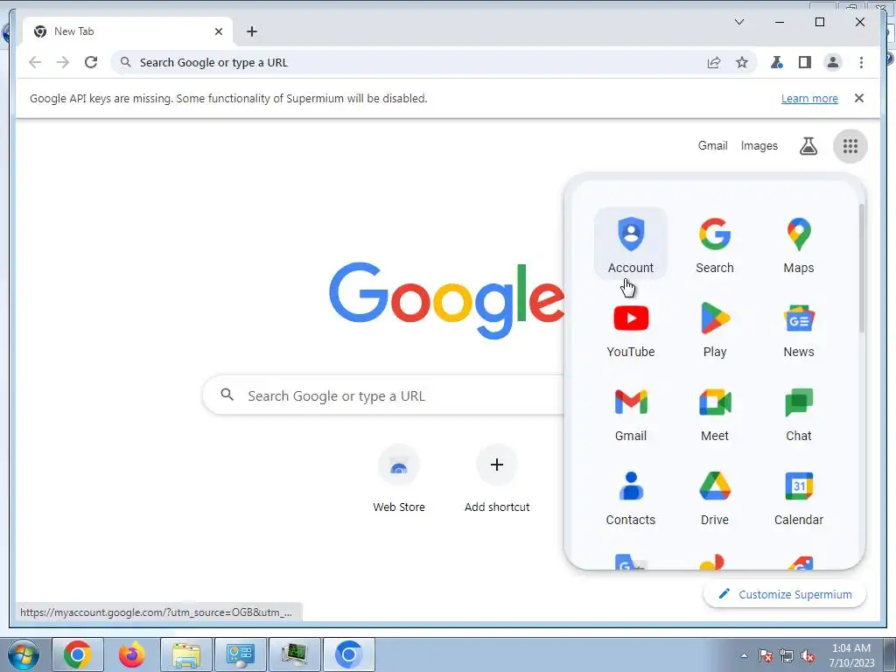Click Customize Supermium button

click(785, 594)
